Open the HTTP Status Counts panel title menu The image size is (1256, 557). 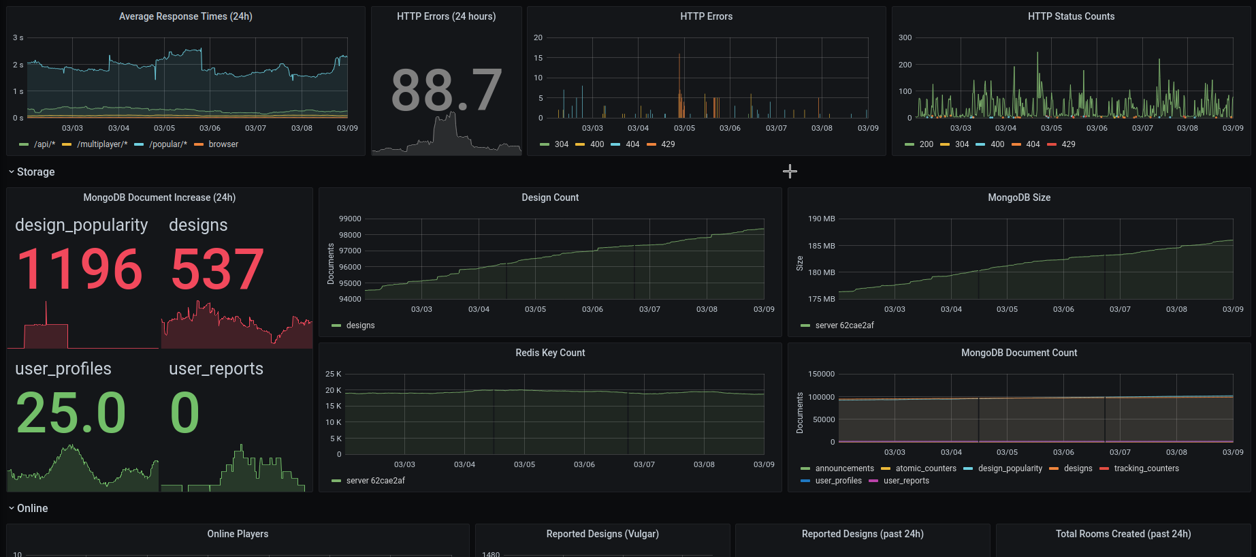click(x=1071, y=16)
